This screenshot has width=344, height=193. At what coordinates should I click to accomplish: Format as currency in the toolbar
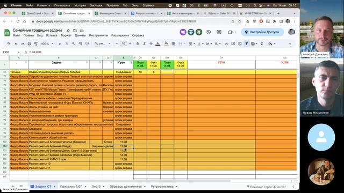tap(60, 44)
